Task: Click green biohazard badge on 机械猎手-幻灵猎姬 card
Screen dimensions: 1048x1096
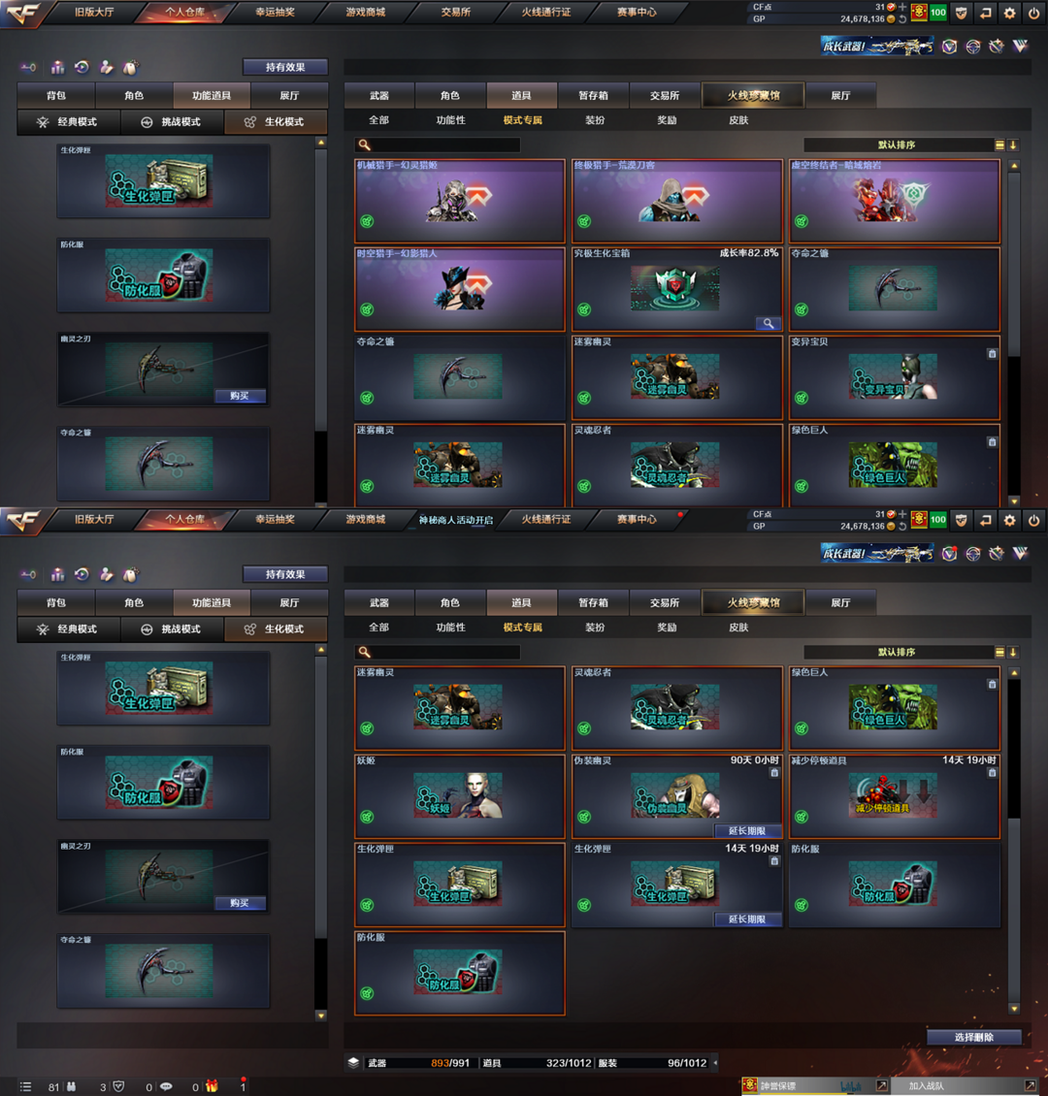Action: pyautogui.click(x=367, y=221)
